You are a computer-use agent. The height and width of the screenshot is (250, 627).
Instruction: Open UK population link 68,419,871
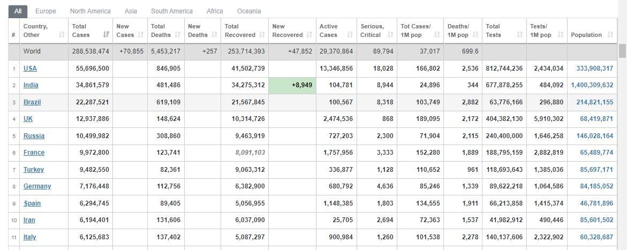[x=596, y=119]
